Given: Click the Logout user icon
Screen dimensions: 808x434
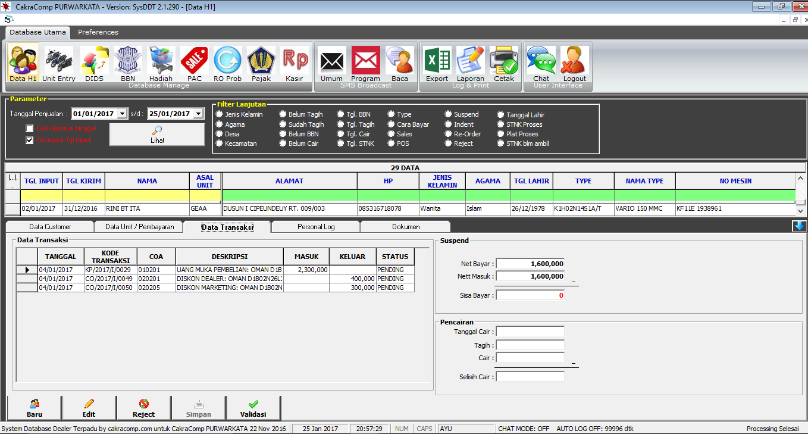Looking at the screenshot, I should point(574,62).
